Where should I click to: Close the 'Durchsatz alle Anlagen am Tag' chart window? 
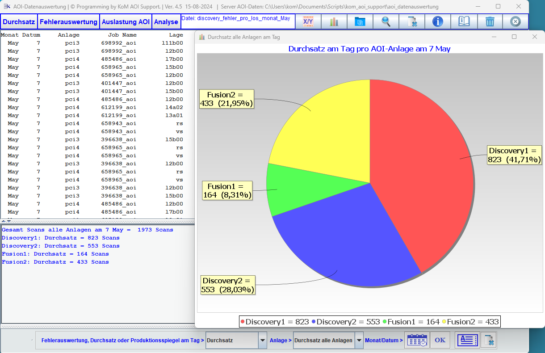535,37
